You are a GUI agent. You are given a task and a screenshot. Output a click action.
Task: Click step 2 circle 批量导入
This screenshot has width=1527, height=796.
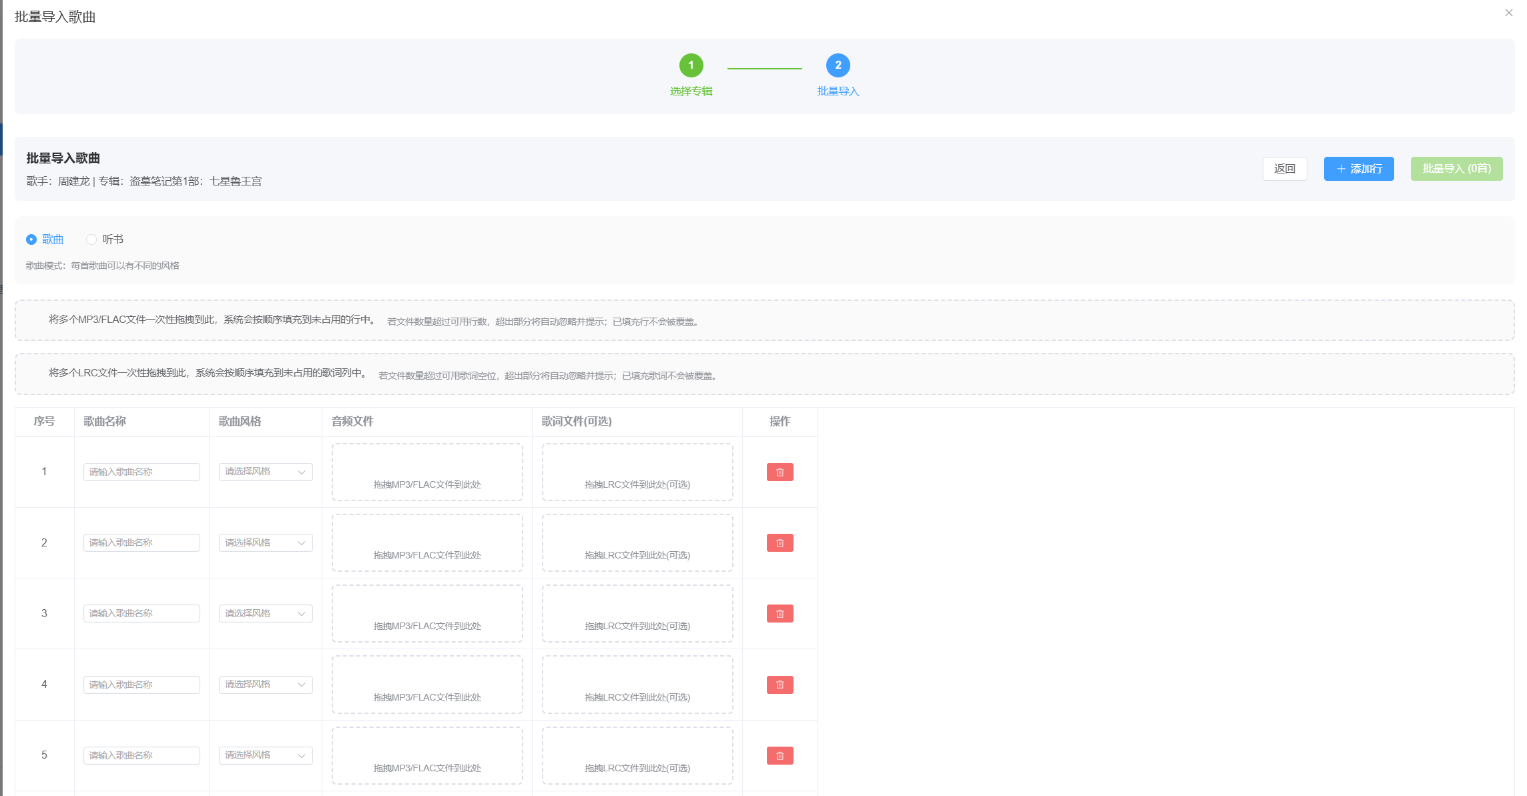point(838,65)
